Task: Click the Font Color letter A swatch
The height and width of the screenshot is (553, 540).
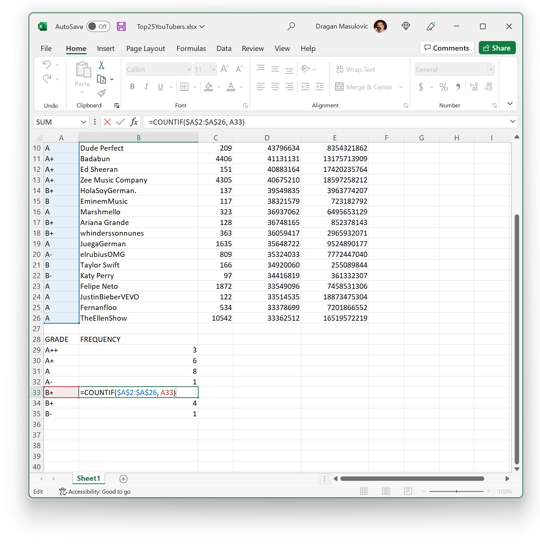Action: tap(231, 86)
